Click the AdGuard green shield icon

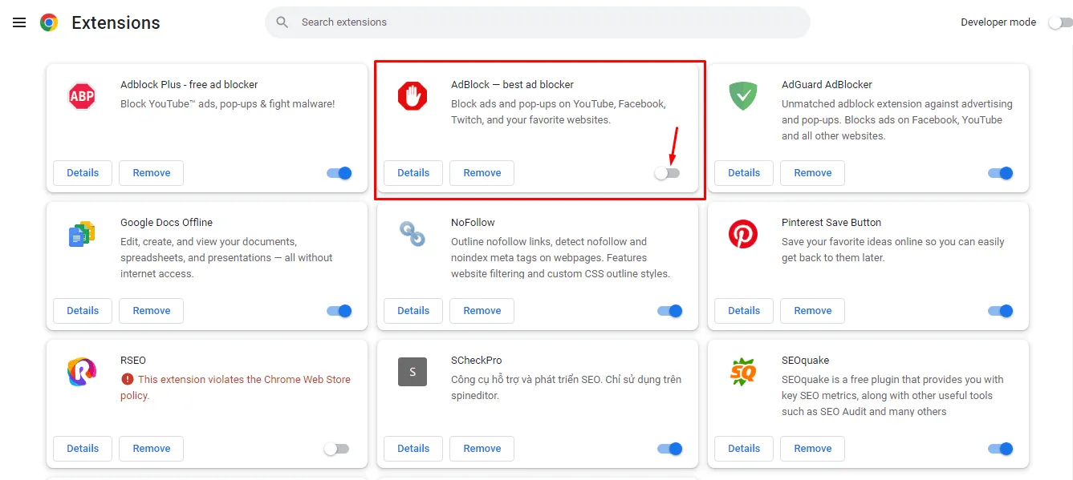click(x=742, y=97)
